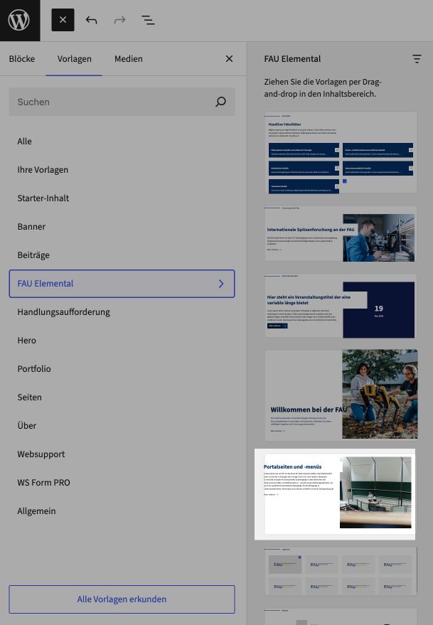Viewport: 433px width, 625px height.
Task: Close the inserter panel with X
Action: click(229, 59)
